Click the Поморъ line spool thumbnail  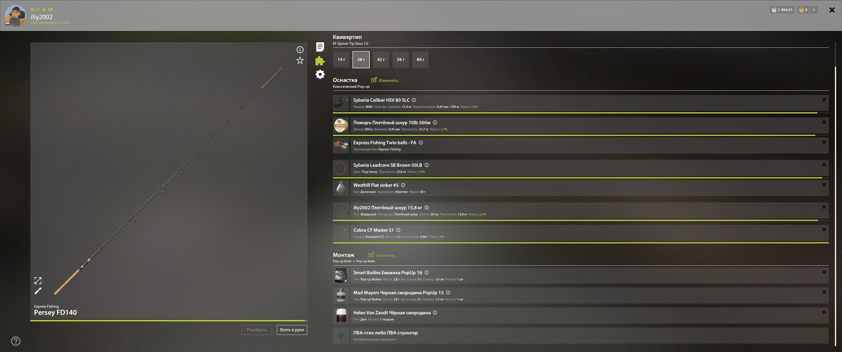[341, 126]
